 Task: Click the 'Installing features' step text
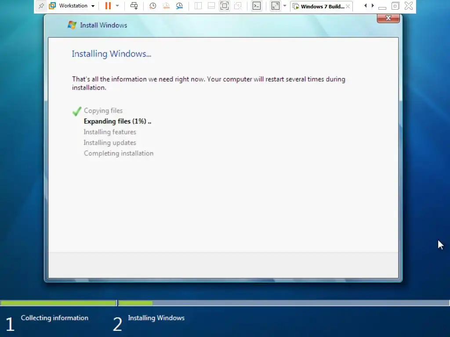pos(110,132)
